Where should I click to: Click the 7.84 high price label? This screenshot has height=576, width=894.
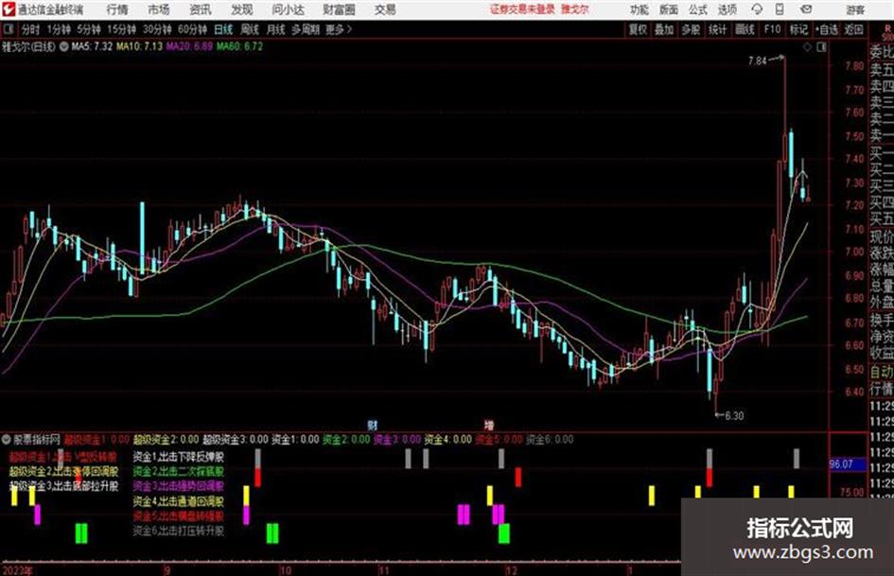click(757, 61)
